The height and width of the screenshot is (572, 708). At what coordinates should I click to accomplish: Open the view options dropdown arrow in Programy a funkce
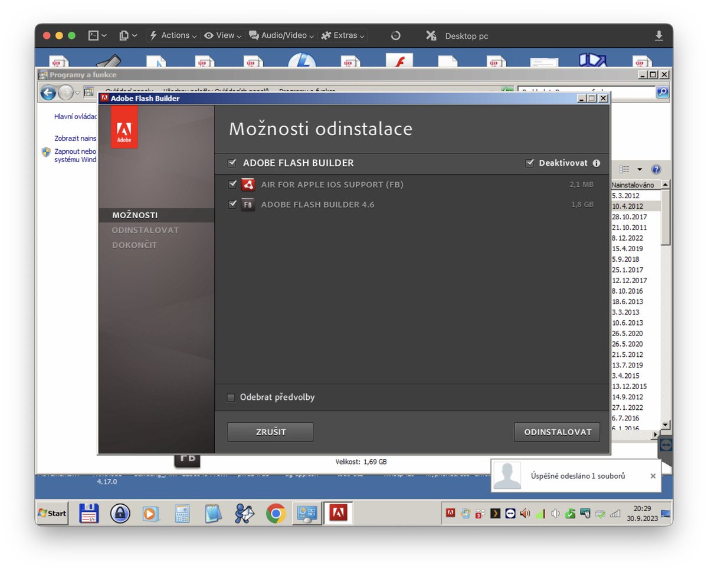(639, 169)
